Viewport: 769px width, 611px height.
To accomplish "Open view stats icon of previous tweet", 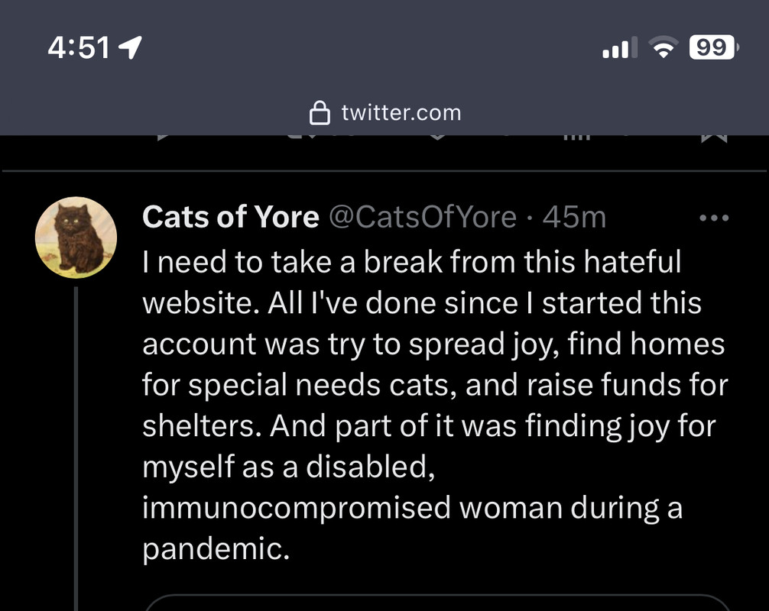I will 576,137.
